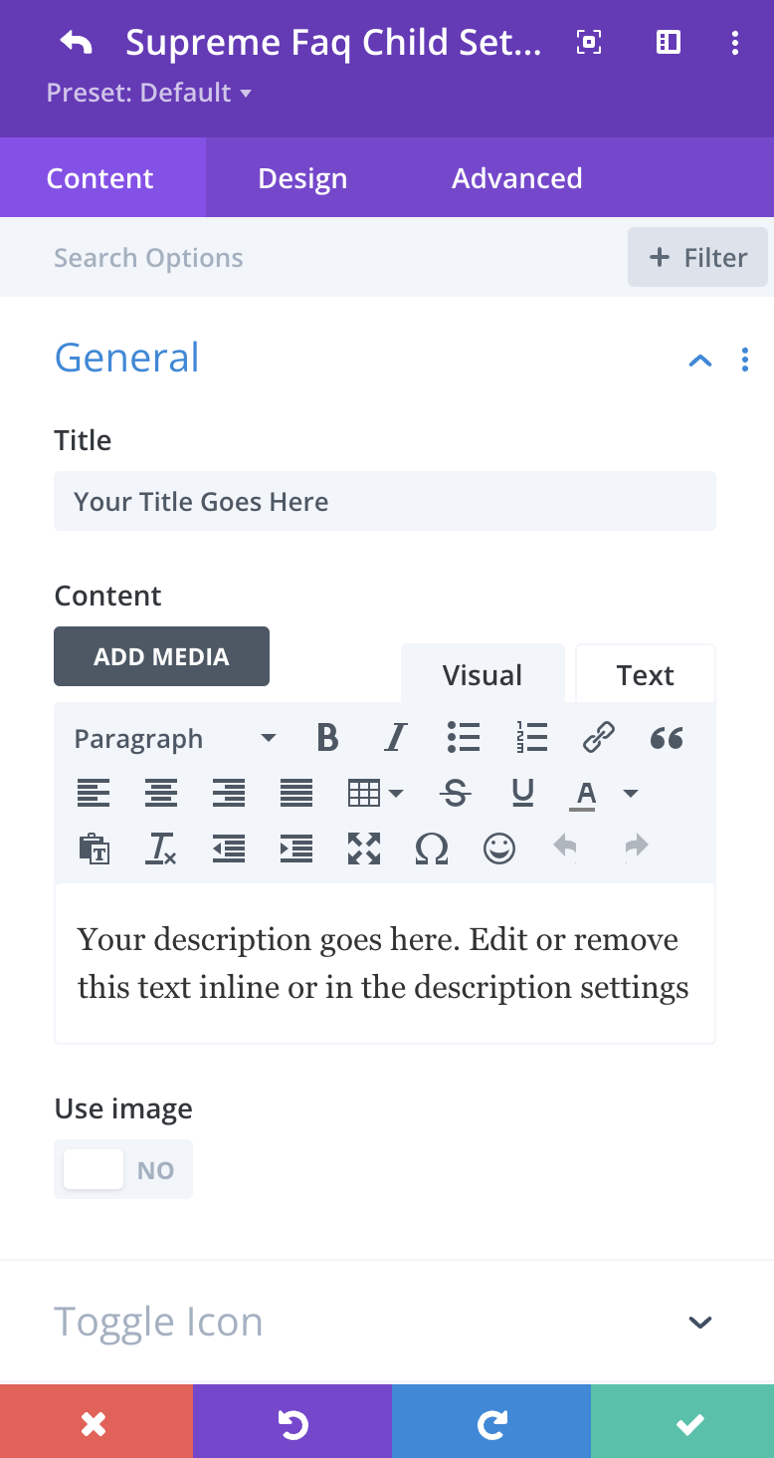Viewport: 774px width, 1458px height.
Task: Insert a link using the chain icon
Action: [598, 738]
